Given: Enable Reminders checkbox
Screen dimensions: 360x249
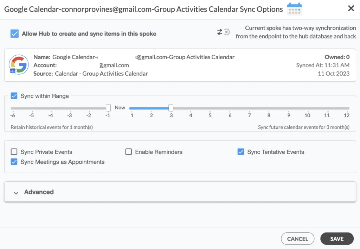Looking at the screenshot, I should click(129, 152).
